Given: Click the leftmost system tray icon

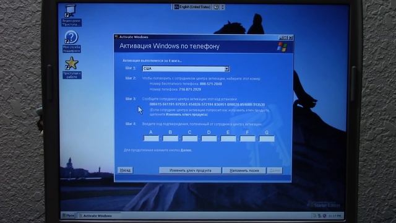Looking at the screenshot, I should point(314,216).
